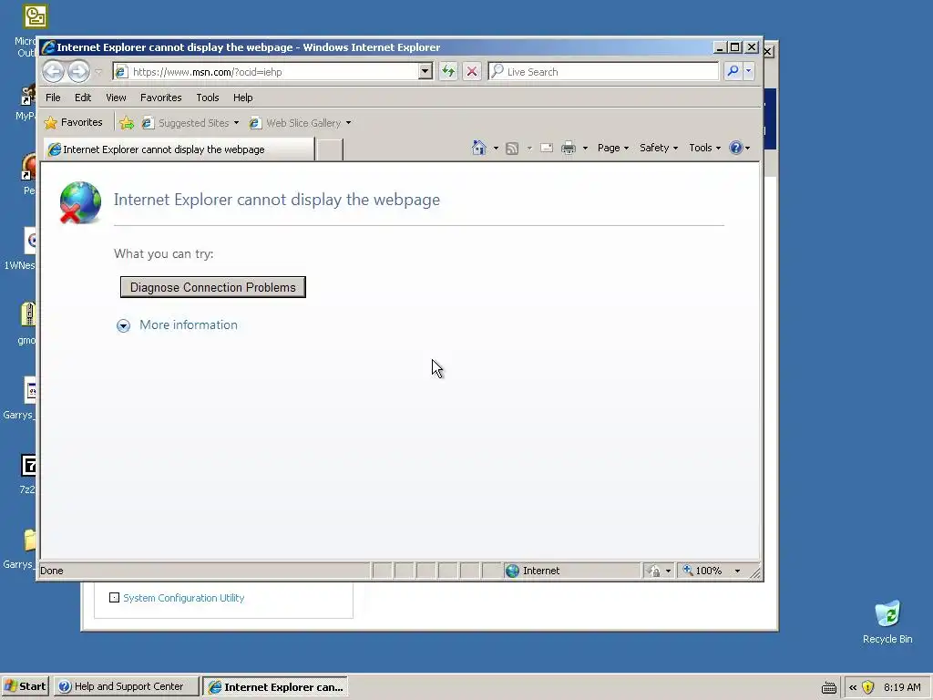Image resolution: width=933 pixels, height=700 pixels.
Task: Click the Internet Explorer taskbar button
Action: (275, 687)
